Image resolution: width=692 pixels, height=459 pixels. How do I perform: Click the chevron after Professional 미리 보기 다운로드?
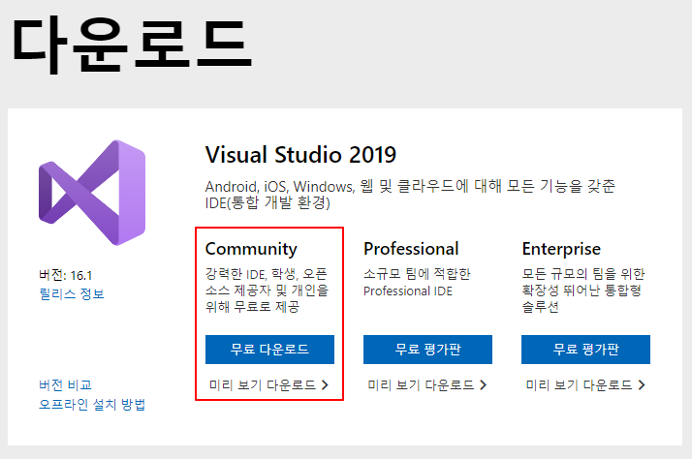(484, 385)
